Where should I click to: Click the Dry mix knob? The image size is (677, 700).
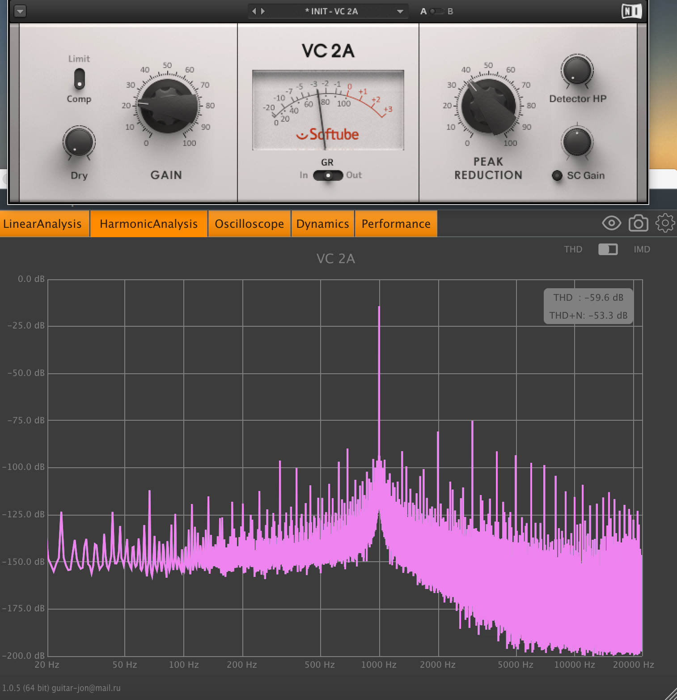(x=79, y=142)
